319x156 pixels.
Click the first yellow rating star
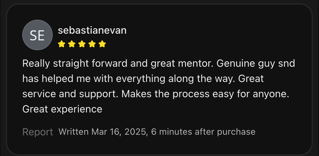[x=62, y=44]
